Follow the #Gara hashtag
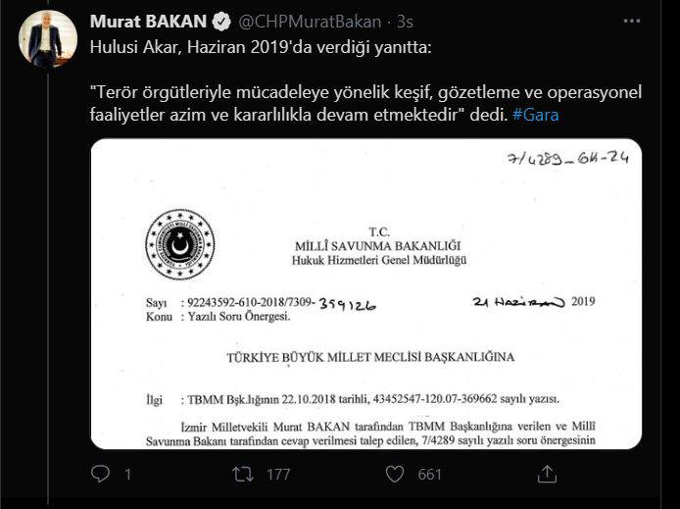 [x=536, y=115]
